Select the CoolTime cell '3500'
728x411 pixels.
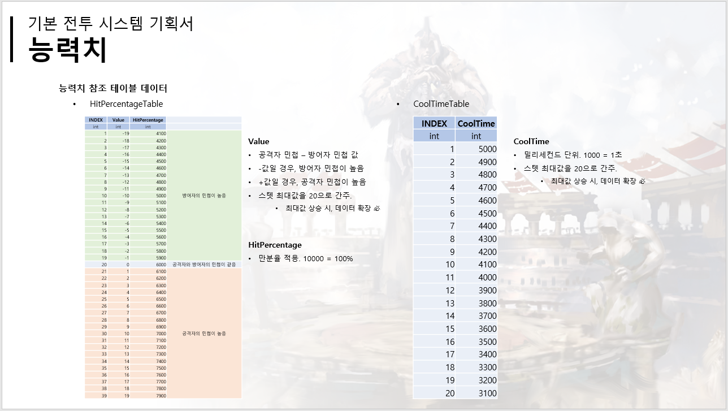(476, 342)
